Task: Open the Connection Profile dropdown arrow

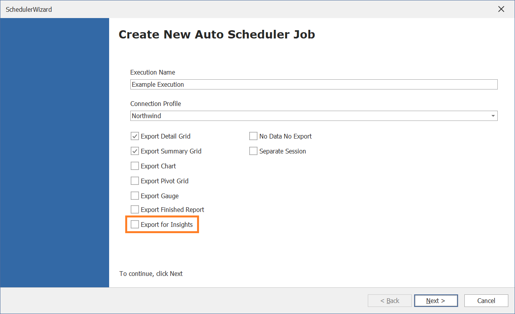Action: point(493,116)
